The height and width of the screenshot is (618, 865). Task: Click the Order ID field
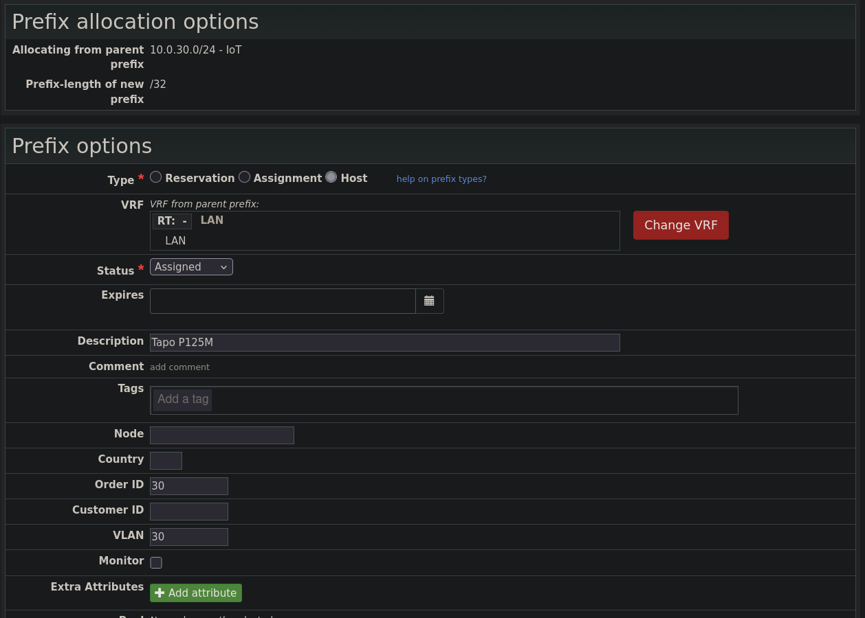tap(189, 486)
